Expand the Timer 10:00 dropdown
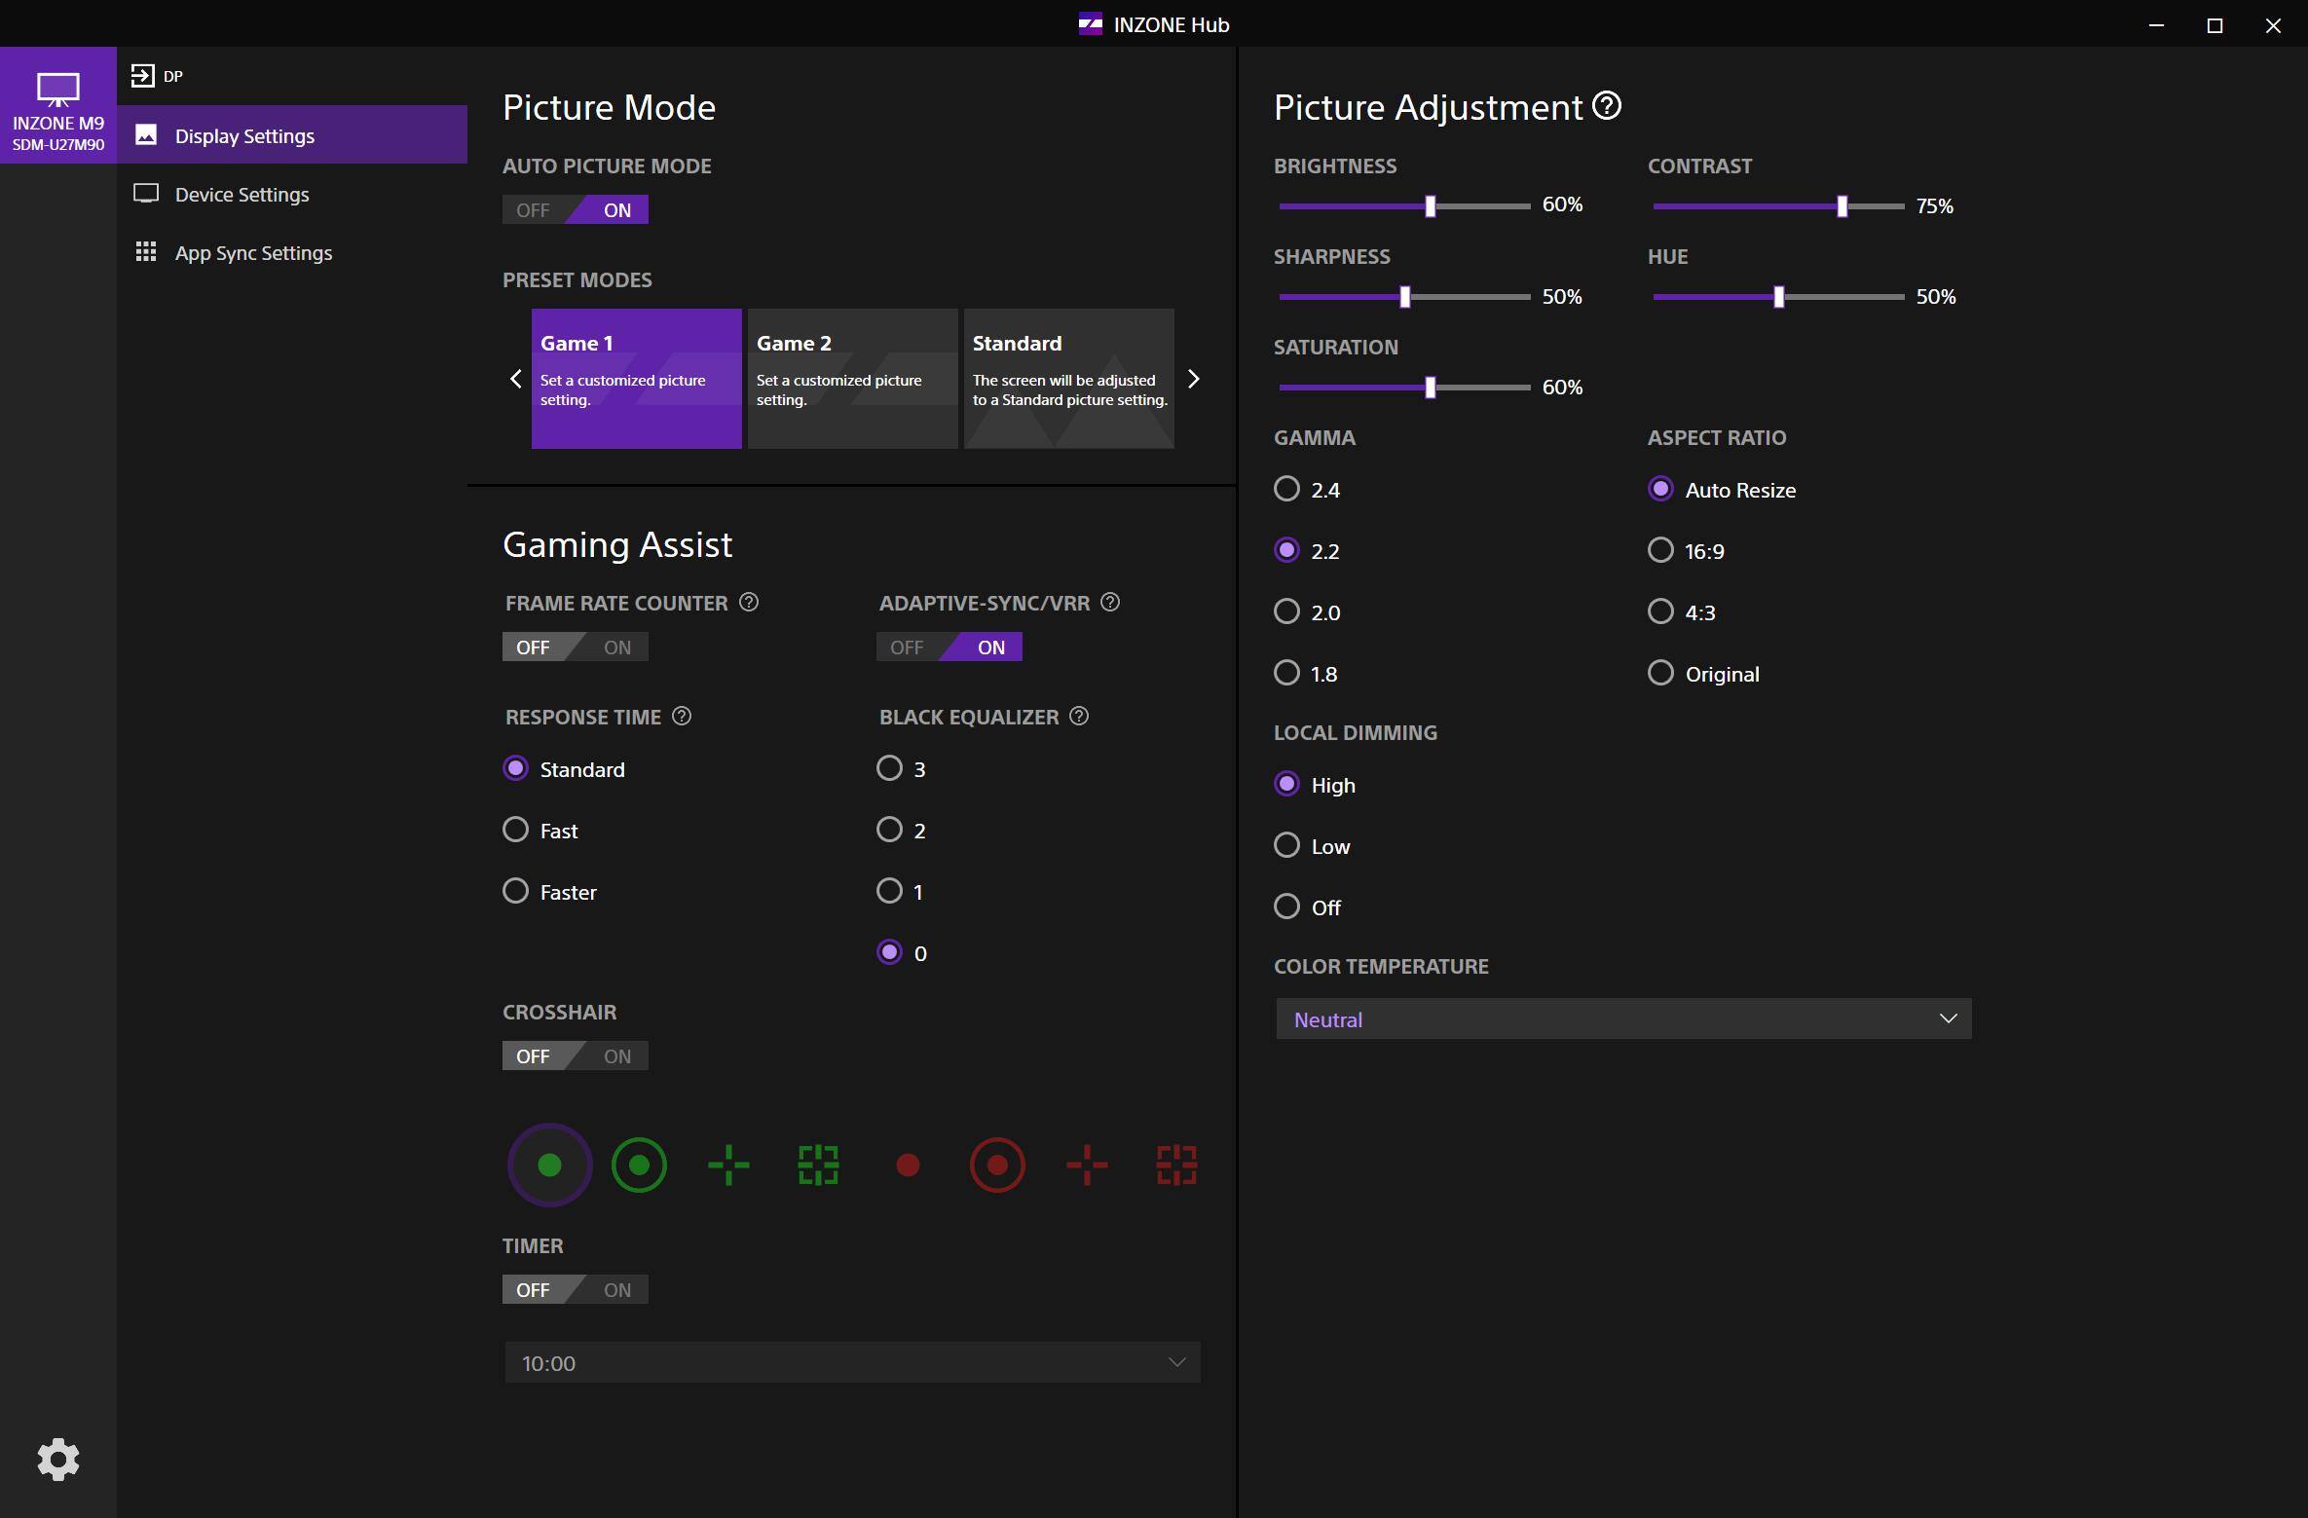The width and height of the screenshot is (2308, 1518). point(852,1362)
